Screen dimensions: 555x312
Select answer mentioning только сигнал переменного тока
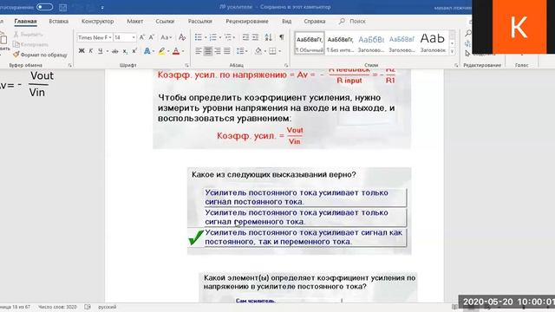point(305,218)
